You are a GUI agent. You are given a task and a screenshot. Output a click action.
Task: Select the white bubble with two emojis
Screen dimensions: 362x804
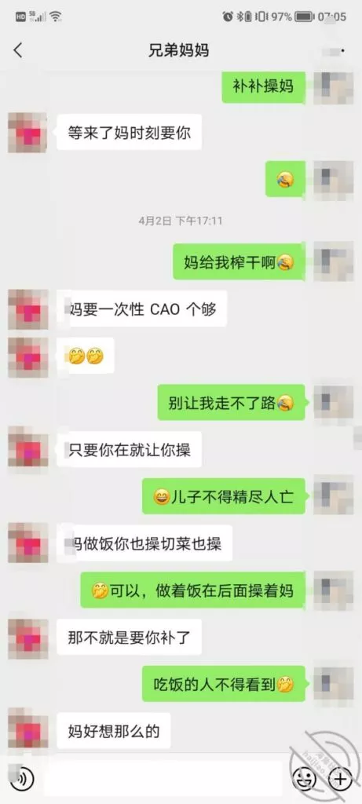click(x=85, y=356)
